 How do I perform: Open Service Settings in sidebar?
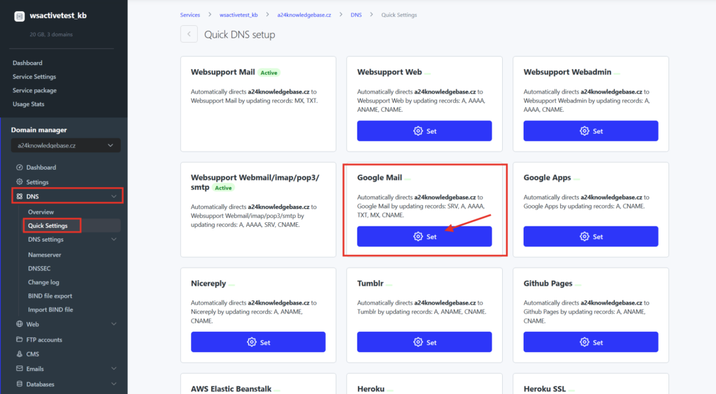34,77
